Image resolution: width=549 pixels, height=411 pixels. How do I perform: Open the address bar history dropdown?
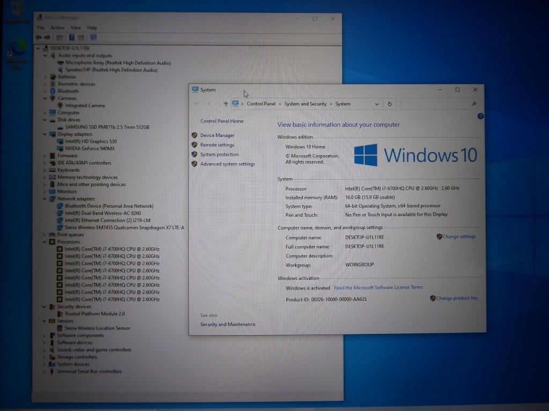[x=377, y=104]
